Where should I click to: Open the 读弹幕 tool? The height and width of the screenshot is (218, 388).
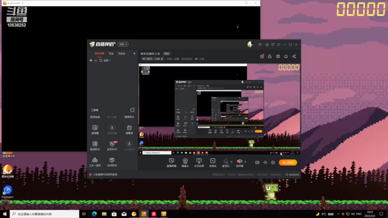click(x=95, y=129)
